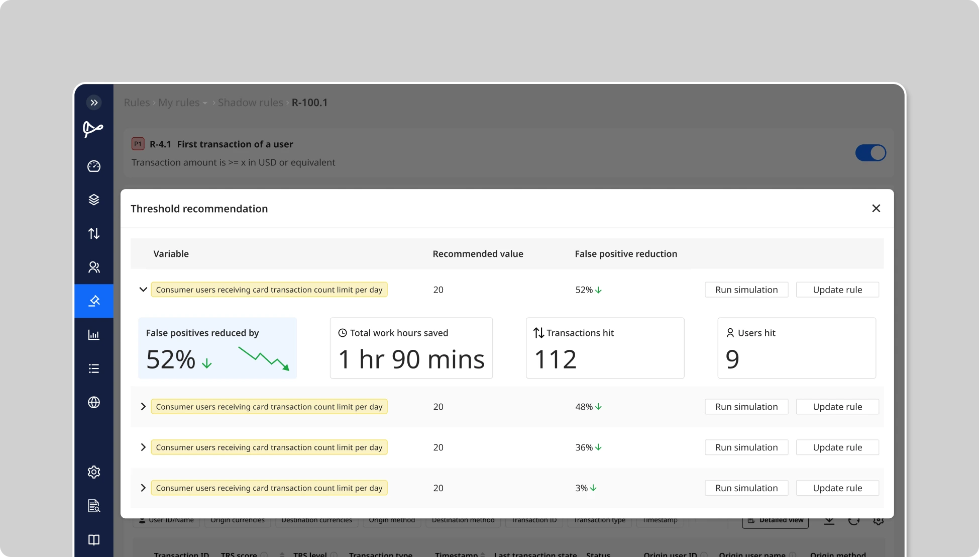Toggle the R-4.1 rule enable switch
The height and width of the screenshot is (557, 979).
[871, 153]
